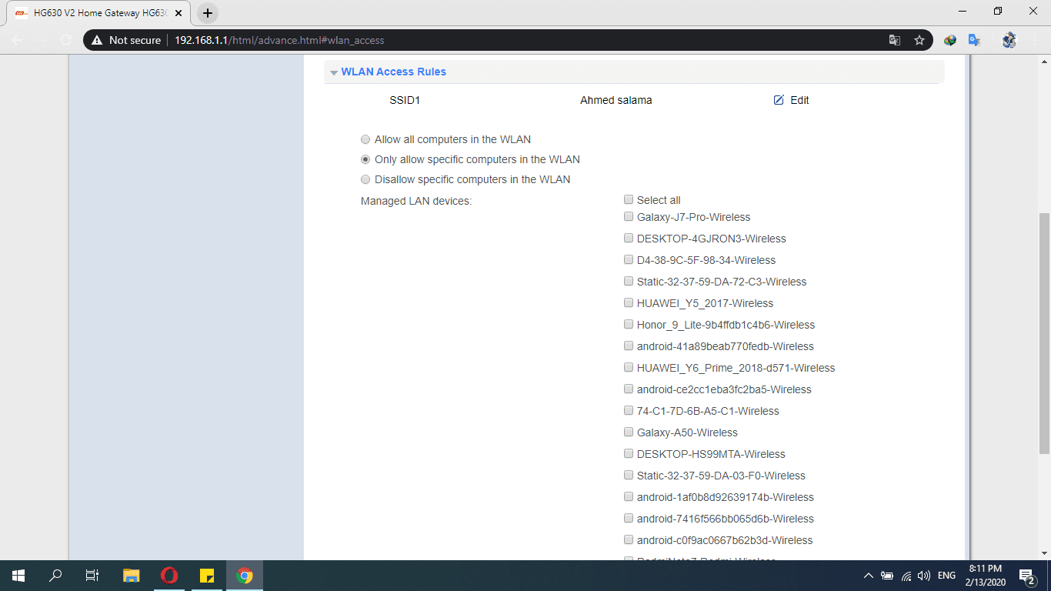Open the Chrome three-dot menu
The height and width of the screenshot is (591, 1051).
pyautogui.click(x=1036, y=40)
